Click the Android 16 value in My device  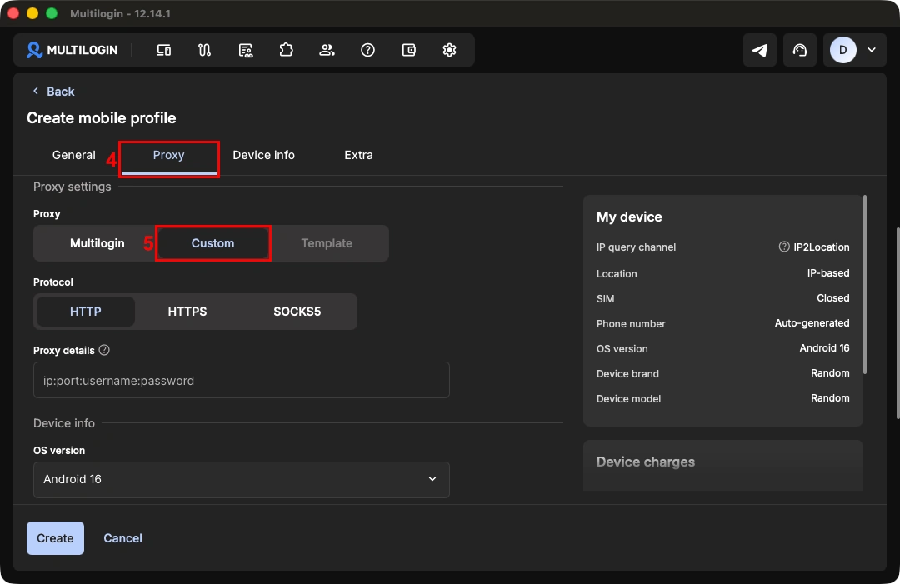tap(824, 348)
